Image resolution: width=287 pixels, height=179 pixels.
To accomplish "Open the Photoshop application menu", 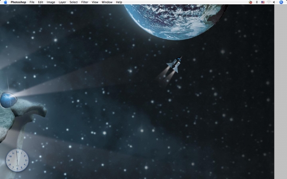I will click(x=18, y=2).
